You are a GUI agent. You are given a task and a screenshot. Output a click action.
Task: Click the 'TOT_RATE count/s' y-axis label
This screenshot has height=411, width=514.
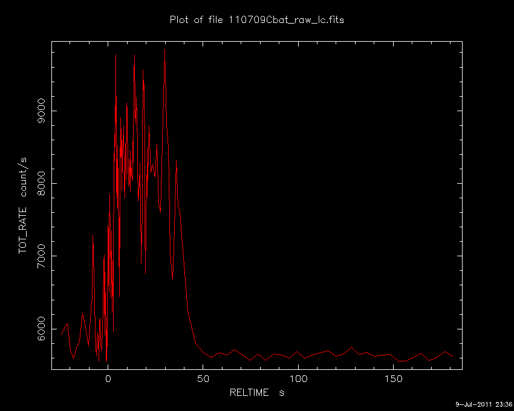pos(23,205)
